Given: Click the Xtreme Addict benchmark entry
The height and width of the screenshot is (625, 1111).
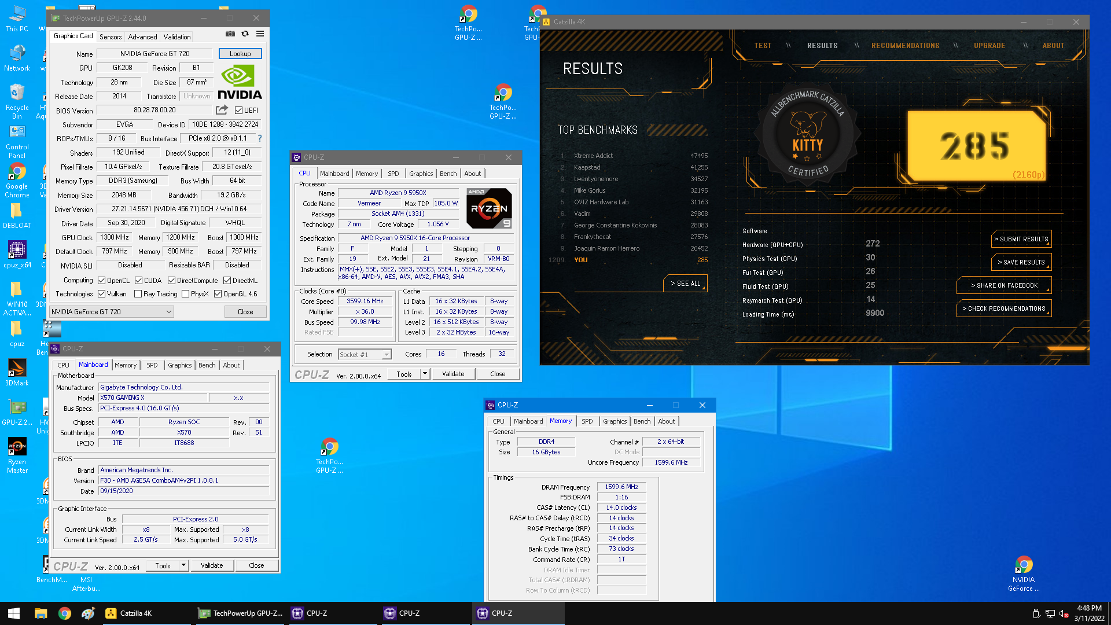Looking at the screenshot, I should click(634, 156).
